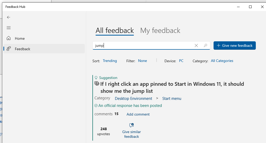Click the Give similar feedback icon
266x143 pixels.
(132, 125)
